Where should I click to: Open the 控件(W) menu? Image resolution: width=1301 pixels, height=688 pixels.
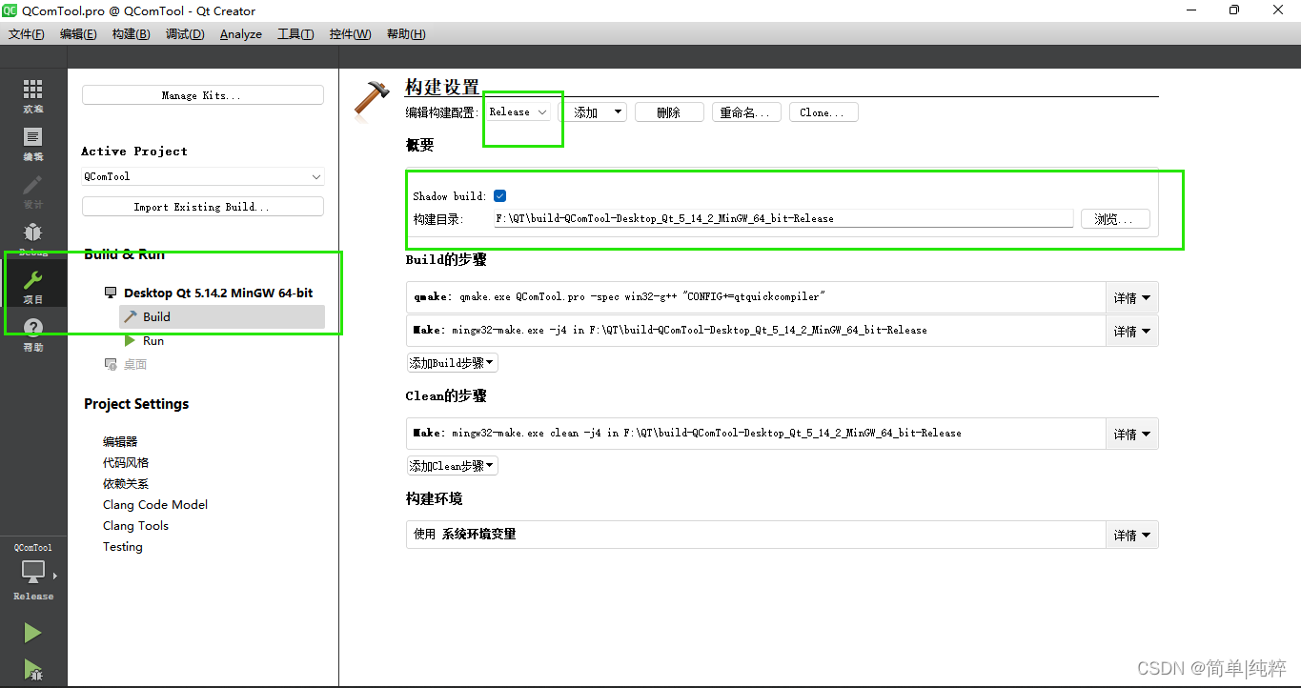350,34
